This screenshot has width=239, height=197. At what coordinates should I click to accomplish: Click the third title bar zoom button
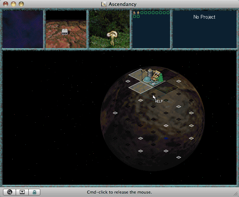21,4
